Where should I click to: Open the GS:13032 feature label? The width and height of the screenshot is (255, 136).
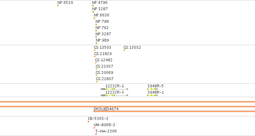click(x=132, y=48)
